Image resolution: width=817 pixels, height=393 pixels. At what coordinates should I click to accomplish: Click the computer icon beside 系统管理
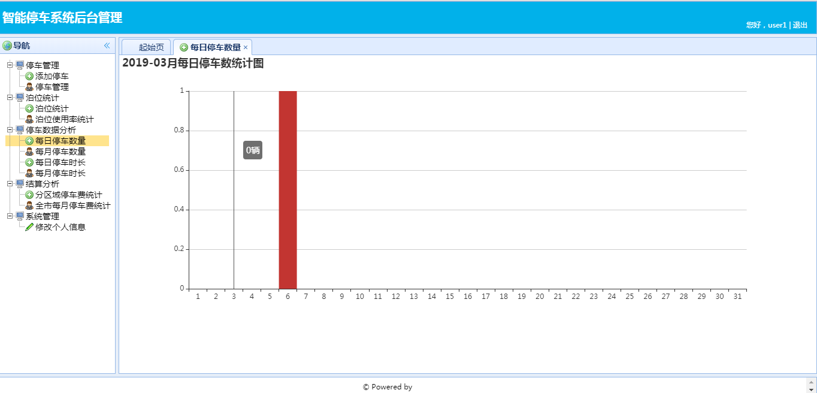pyautogui.click(x=20, y=216)
